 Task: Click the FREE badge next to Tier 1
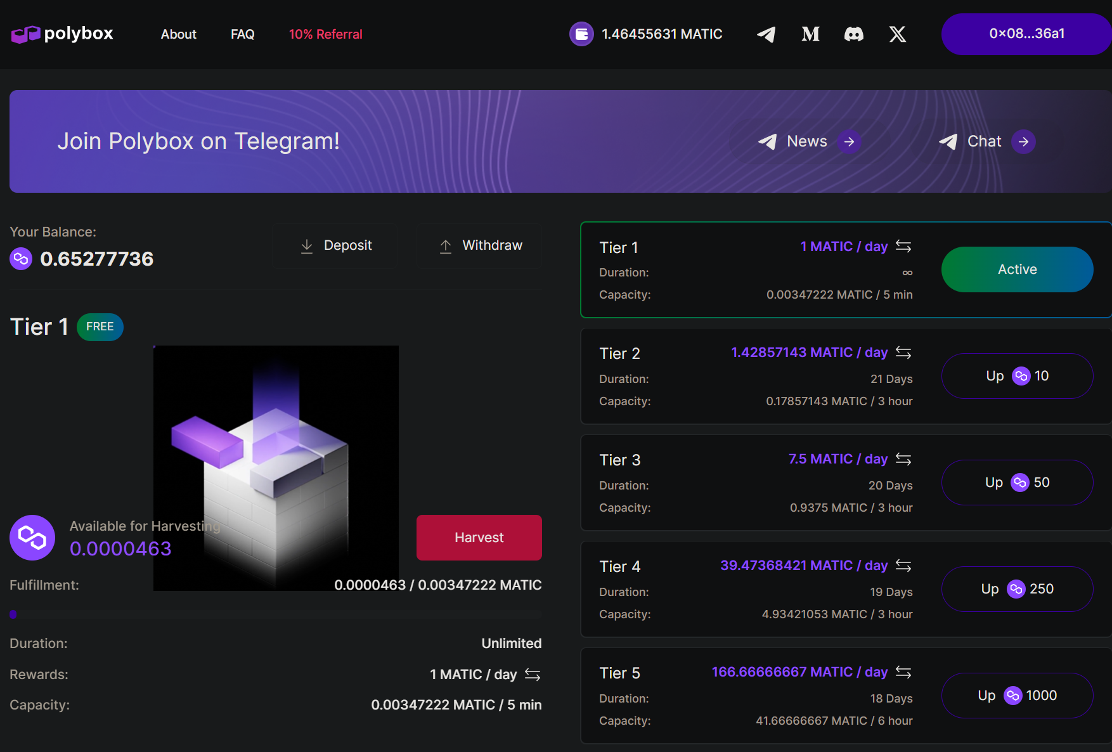point(100,327)
